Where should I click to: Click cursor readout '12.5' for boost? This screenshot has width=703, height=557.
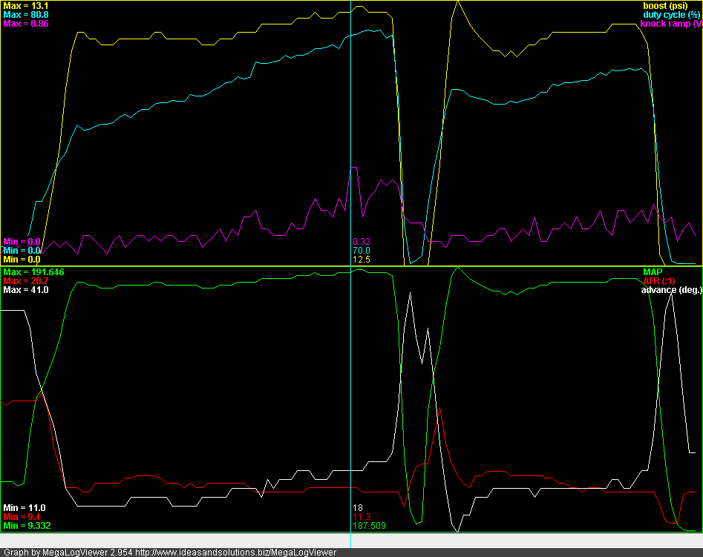pyautogui.click(x=362, y=260)
